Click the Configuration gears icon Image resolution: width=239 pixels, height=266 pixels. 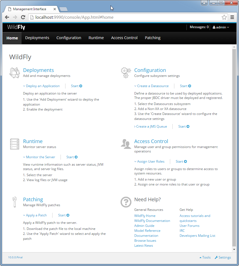point(126,73)
